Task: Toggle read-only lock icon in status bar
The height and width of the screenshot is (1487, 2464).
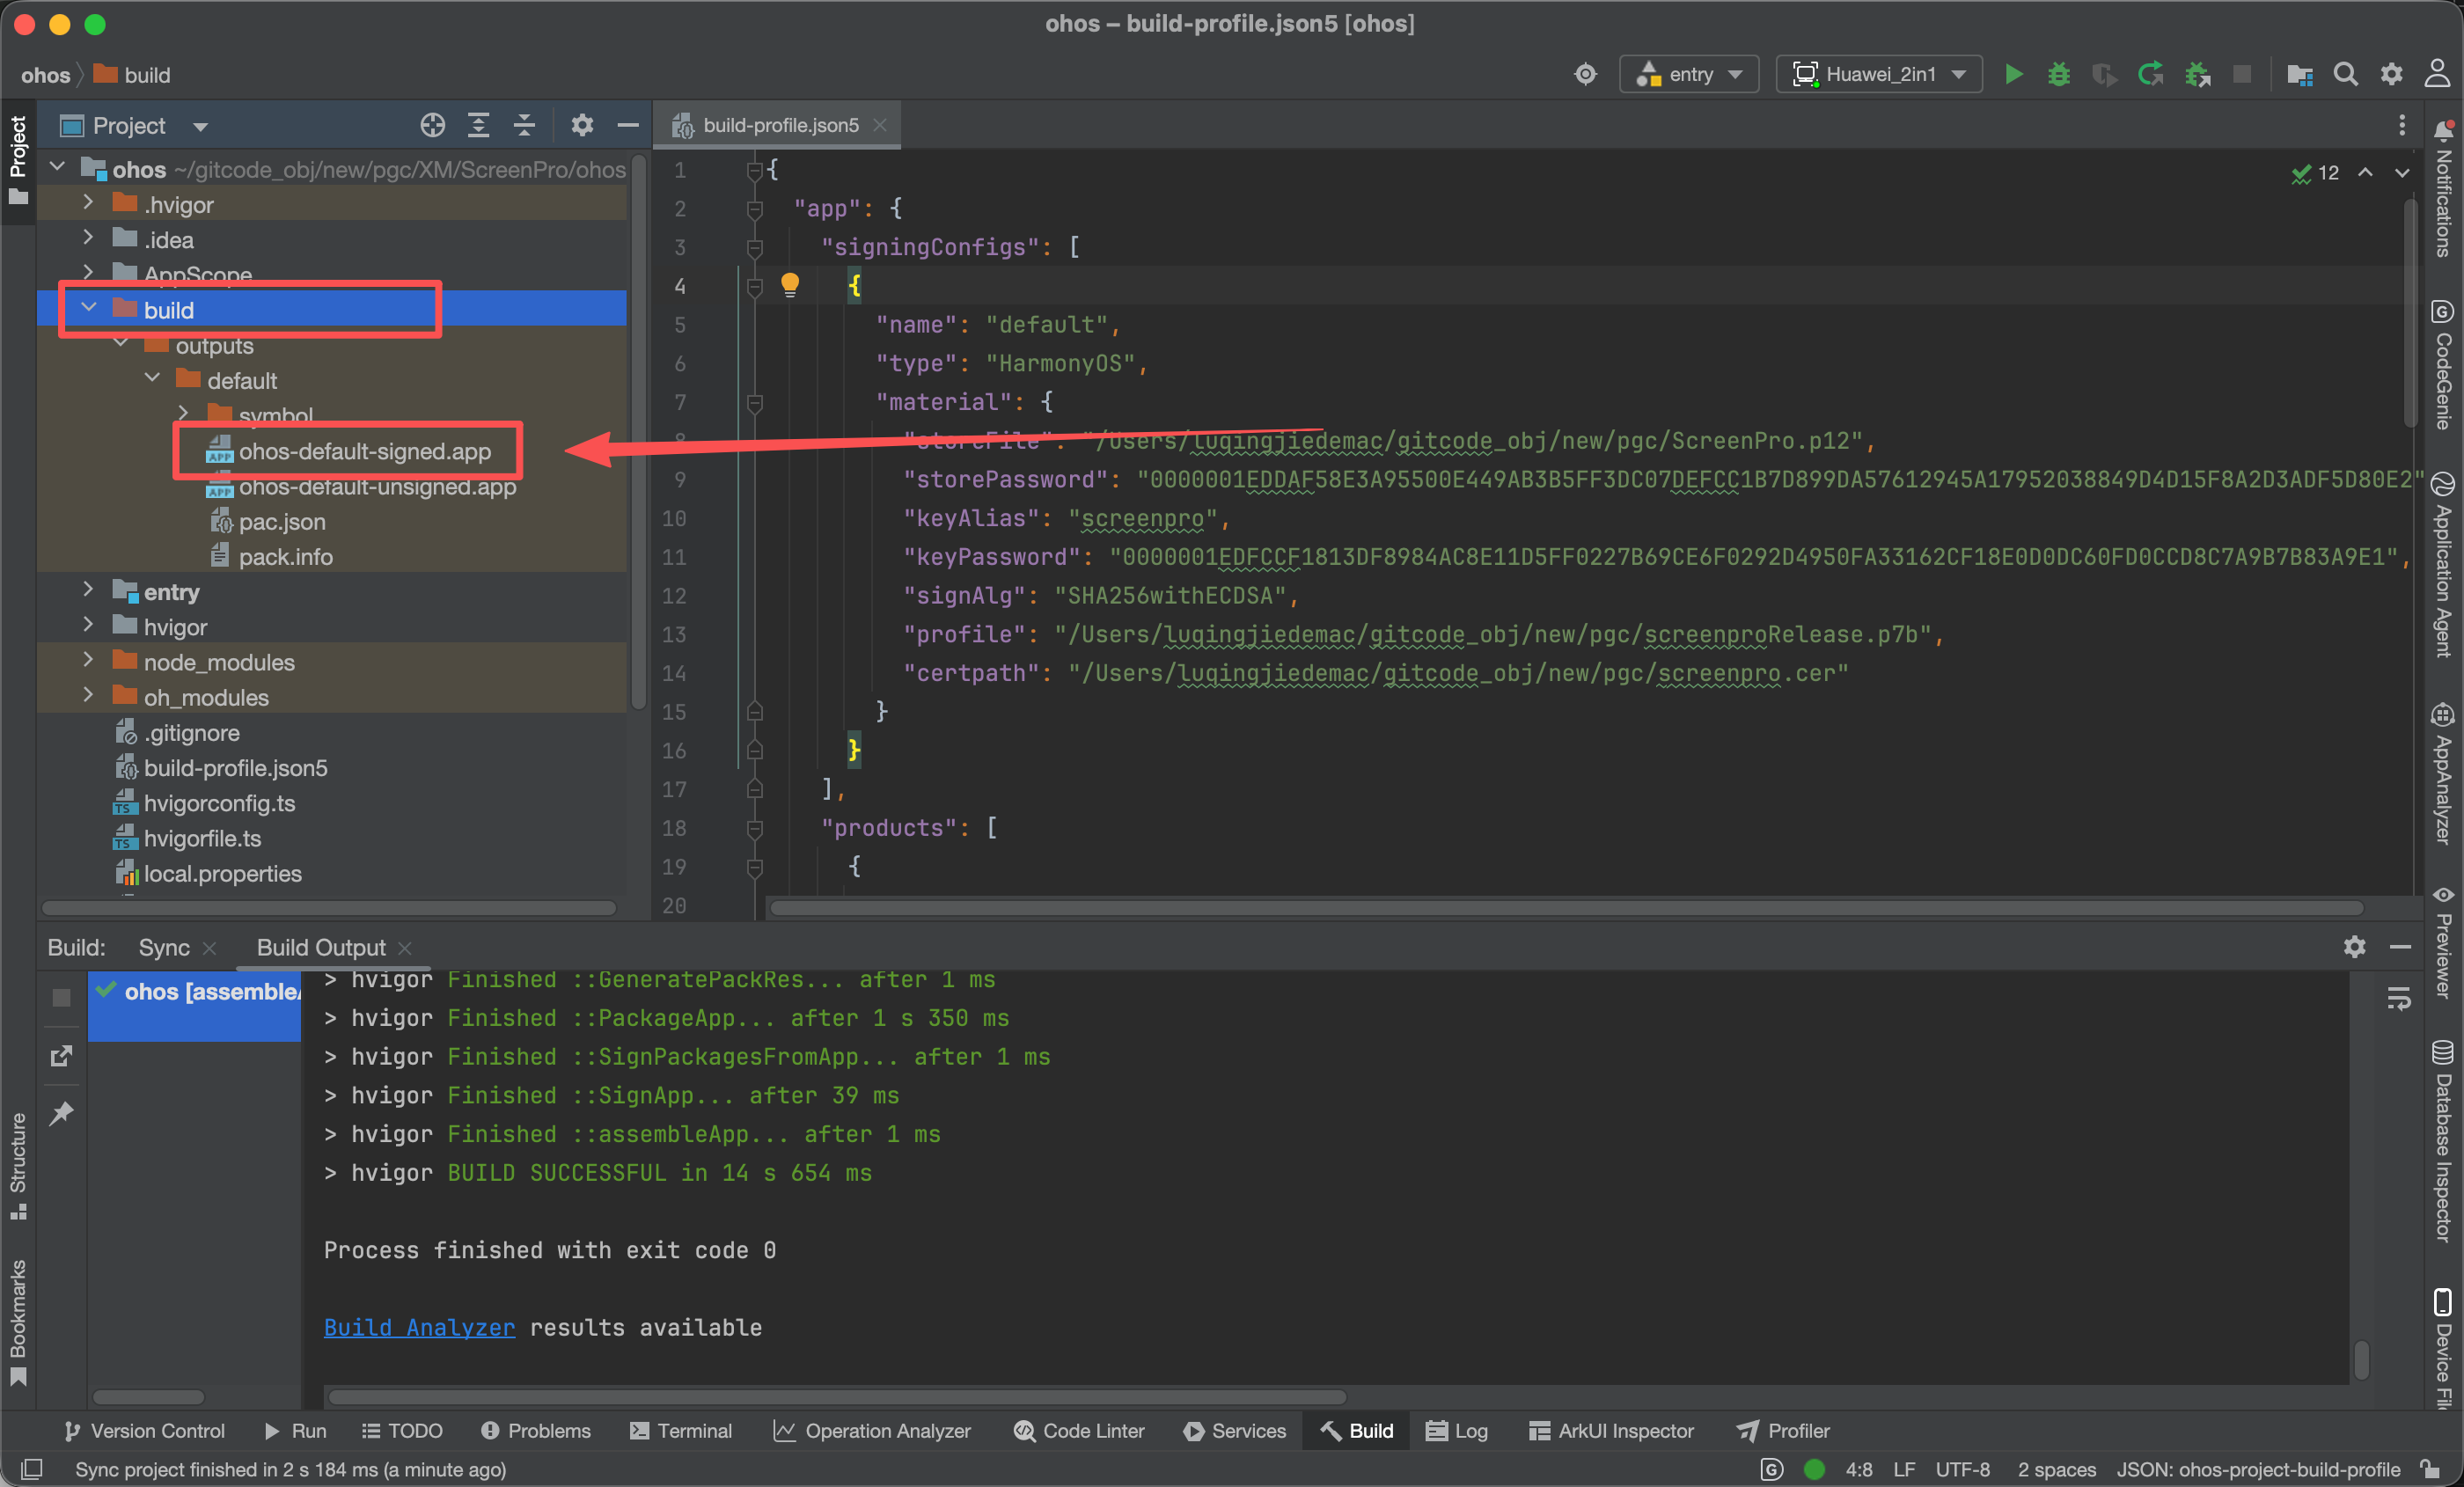Action: pyautogui.click(x=2430, y=1469)
